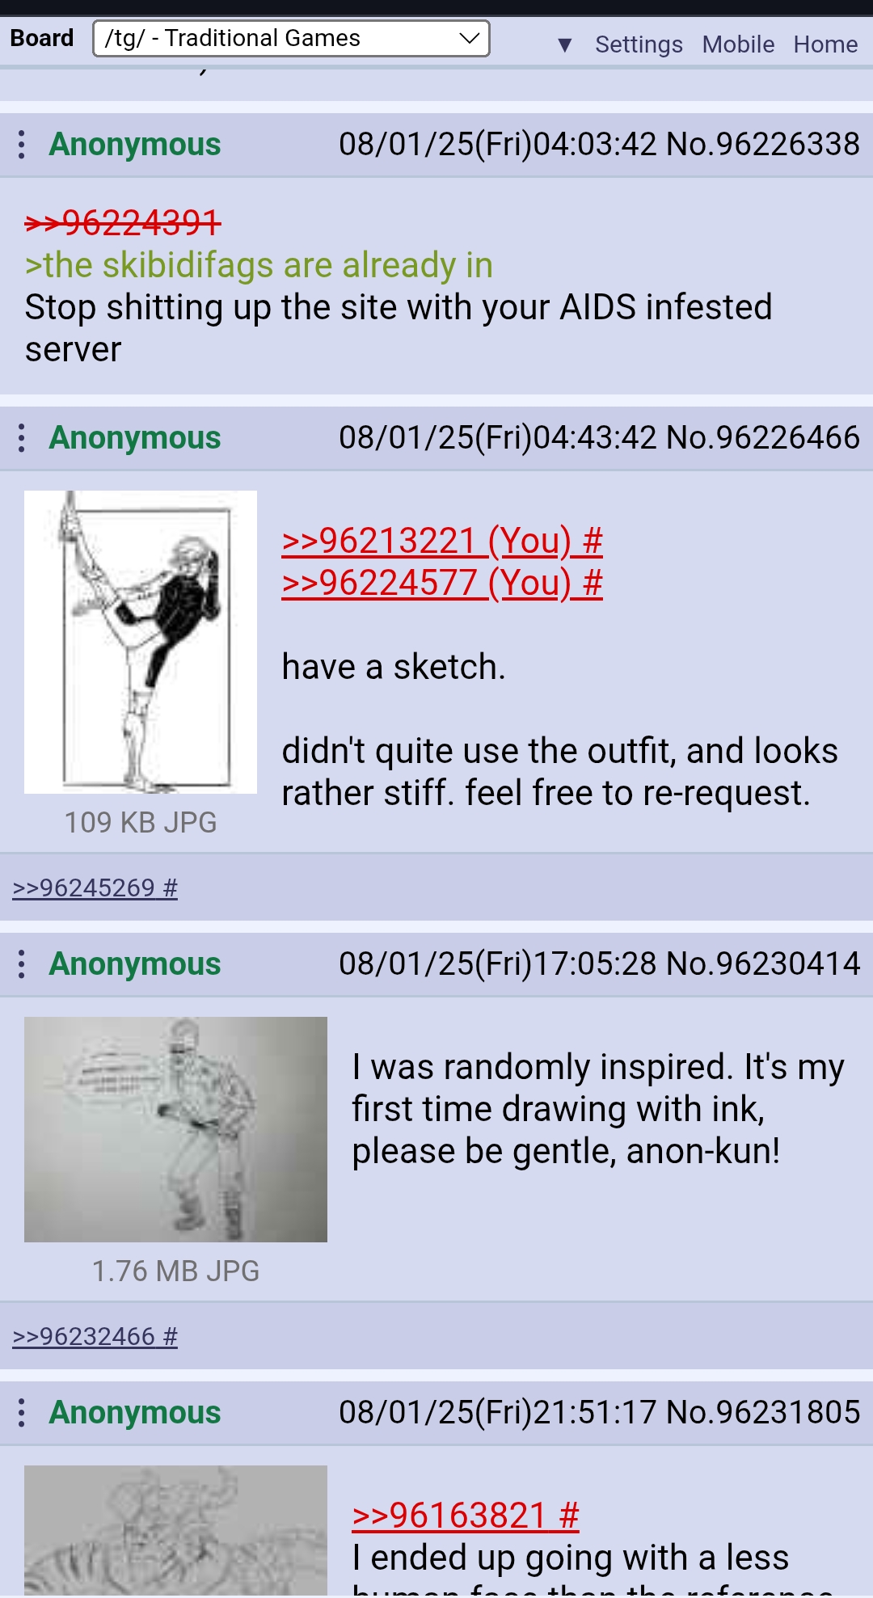Viewport: 873px width, 1598px height.
Task: Jump to reply backlink >>96245269
Action: point(95,888)
